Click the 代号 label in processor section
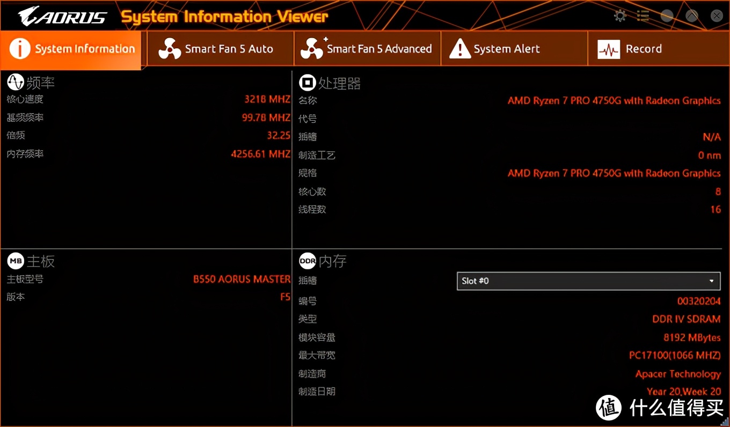Screen dimensions: 730x427 pyautogui.click(x=308, y=119)
